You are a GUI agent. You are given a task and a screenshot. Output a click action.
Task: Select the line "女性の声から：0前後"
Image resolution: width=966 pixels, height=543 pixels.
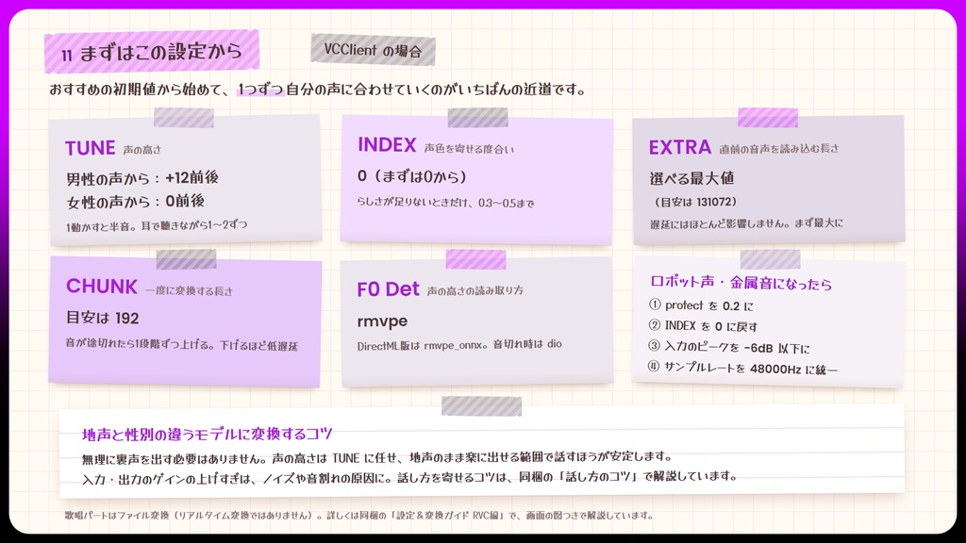tap(135, 202)
